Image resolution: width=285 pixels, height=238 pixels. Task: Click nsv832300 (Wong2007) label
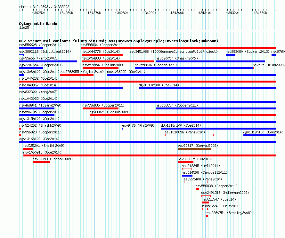[38, 92]
